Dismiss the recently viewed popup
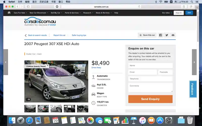 (48, 66)
